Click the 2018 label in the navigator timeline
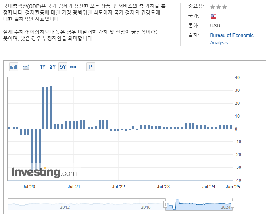Image resolution: width=269 pixels, height=218 pixels. click(x=146, y=207)
